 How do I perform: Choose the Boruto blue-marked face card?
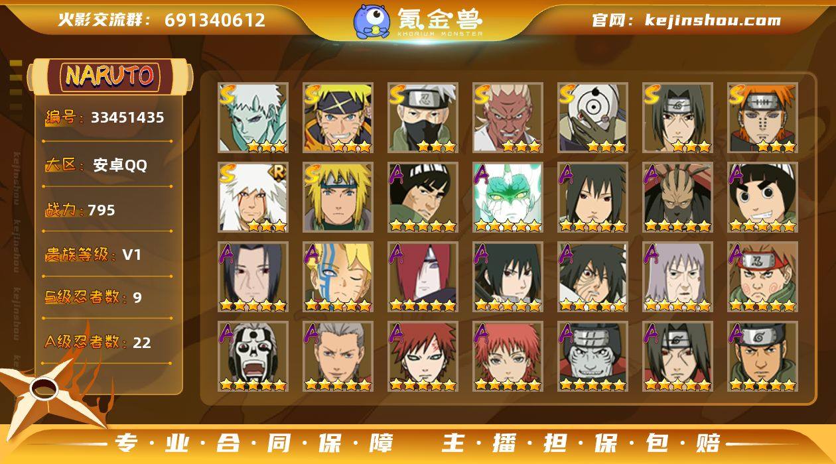(x=338, y=276)
